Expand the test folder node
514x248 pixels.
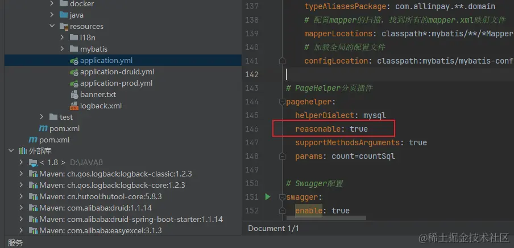[x=42, y=117]
